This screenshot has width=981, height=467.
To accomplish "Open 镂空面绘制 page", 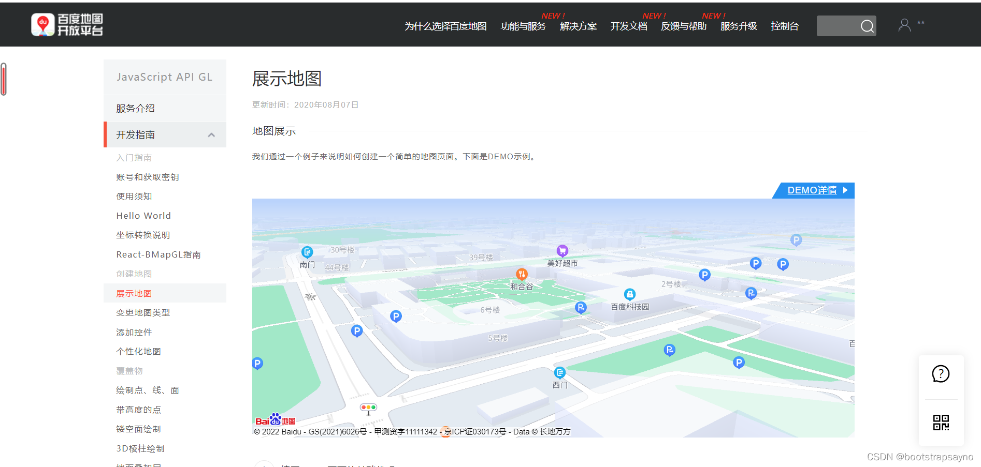I will click(x=138, y=429).
